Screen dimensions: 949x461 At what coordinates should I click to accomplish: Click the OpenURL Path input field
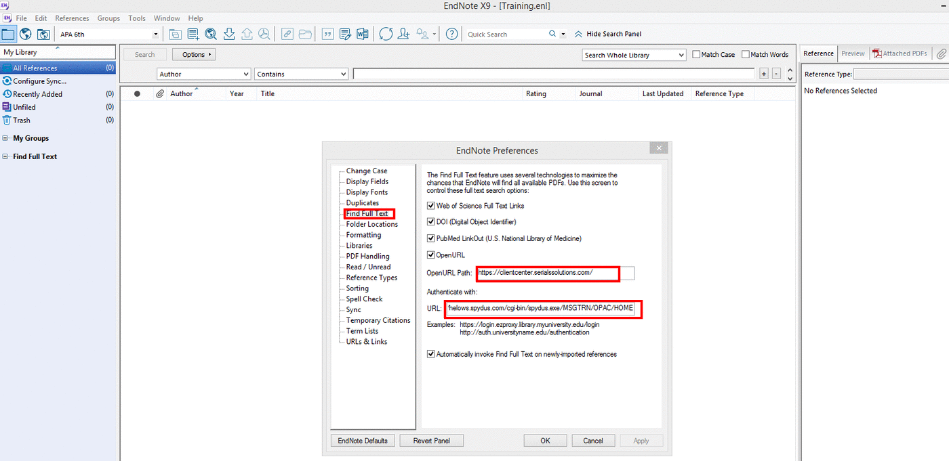pyautogui.click(x=555, y=273)
